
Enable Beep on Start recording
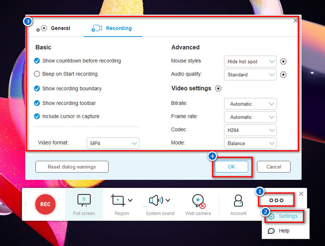click(37, 74)
